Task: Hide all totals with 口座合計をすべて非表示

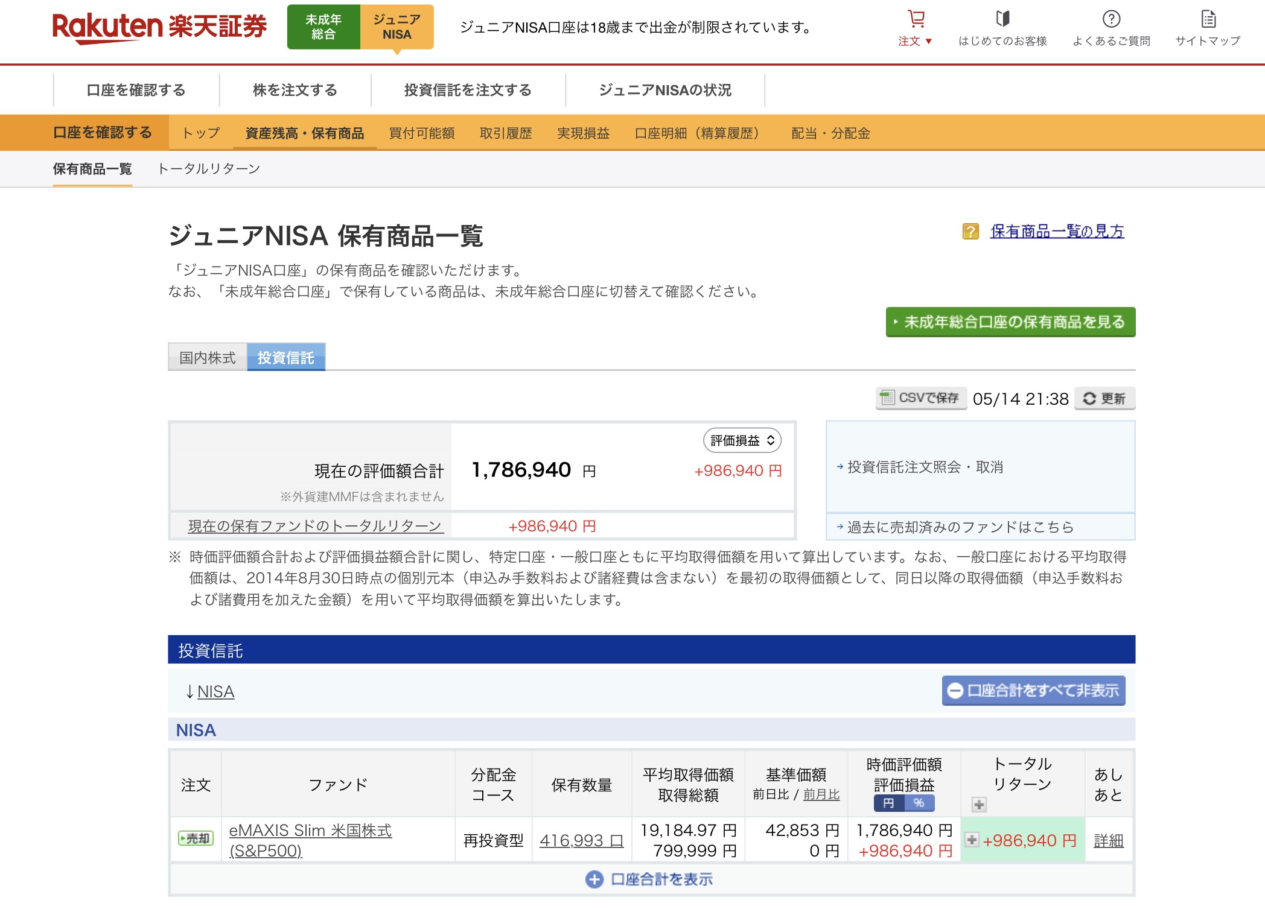Action: (x=1033, y=691)
